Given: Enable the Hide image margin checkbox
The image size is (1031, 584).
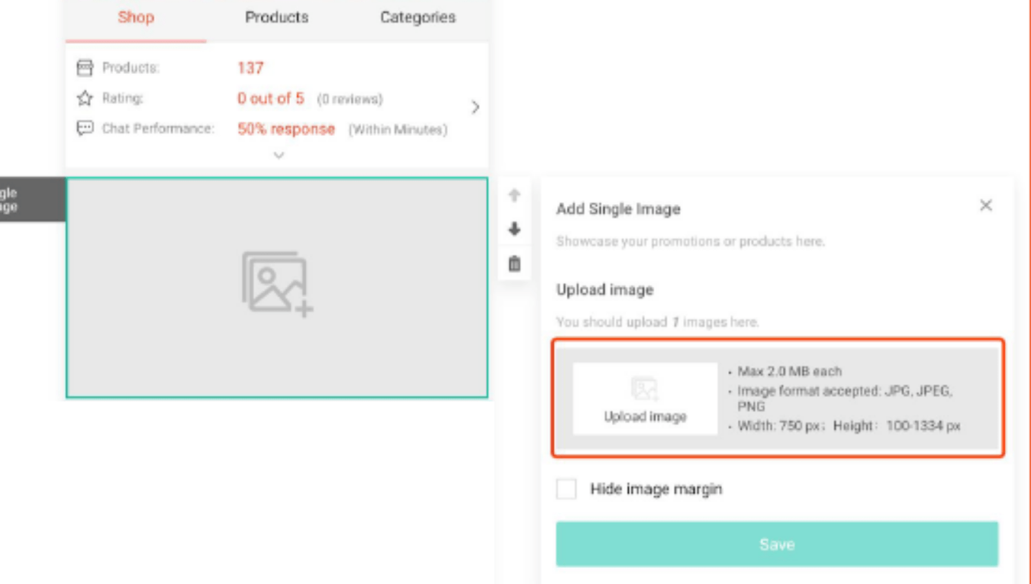Looking at the screenshot, I should (566, 489).
